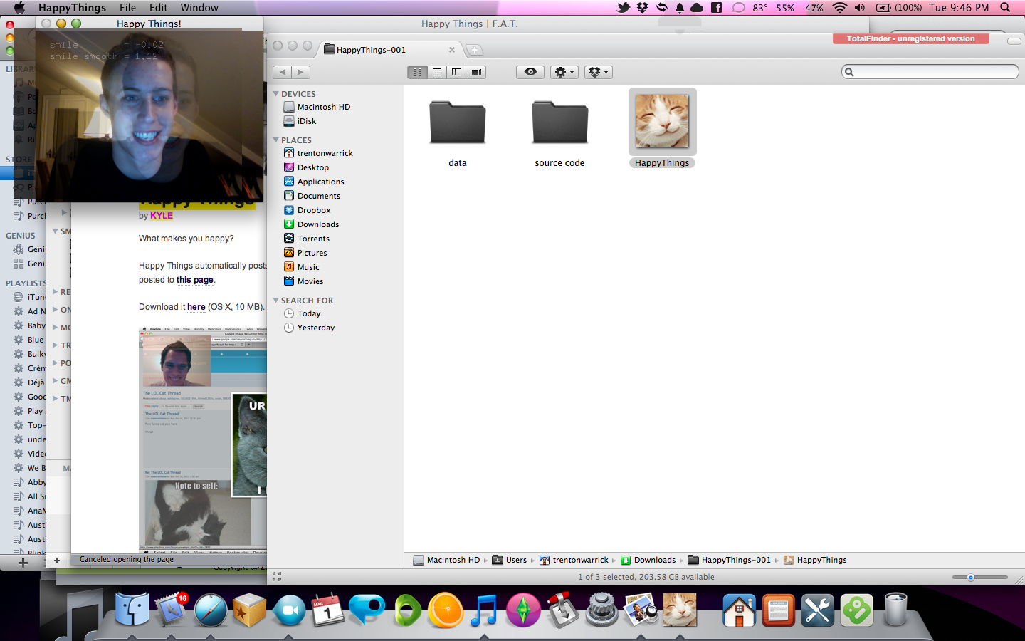Open the File menu

tap(127, 8)
